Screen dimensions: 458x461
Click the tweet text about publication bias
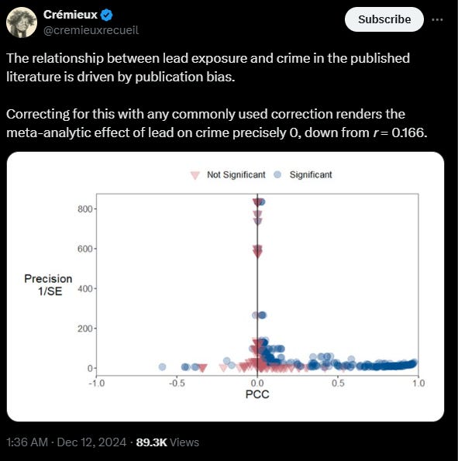tap(208, 67)
